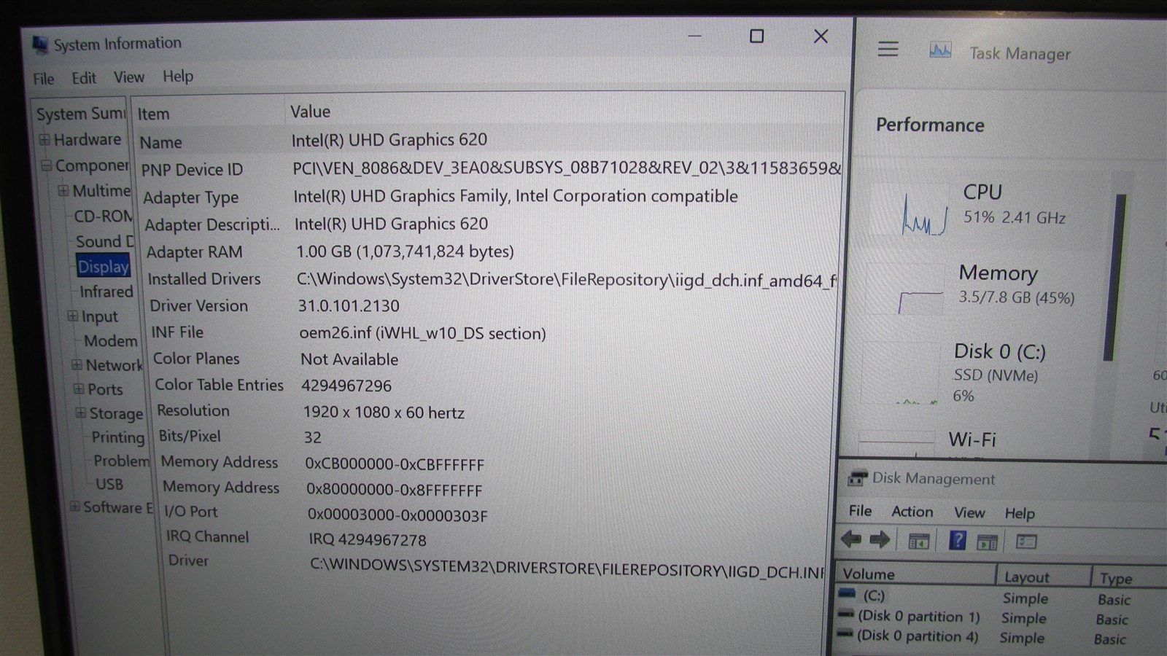Select Sound Device in the components tree
This screenshot has width=1167, height=656.
pyautogui.click(x=105, y=241)
